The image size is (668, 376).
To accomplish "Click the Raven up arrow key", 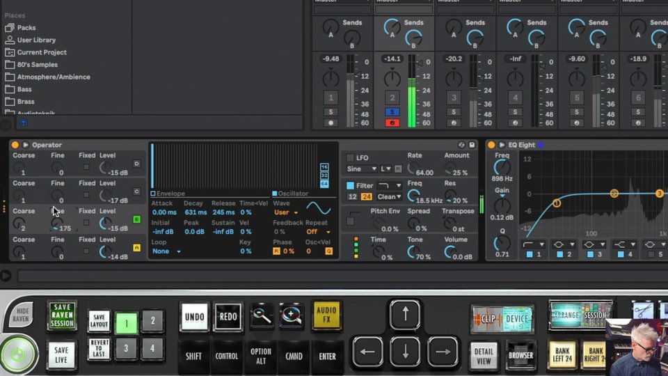I will [x=405, y=315].
